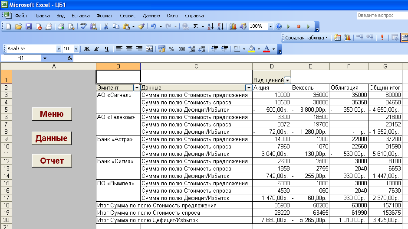
Task: Paste from clipboard icon
Action: [126, 26]
